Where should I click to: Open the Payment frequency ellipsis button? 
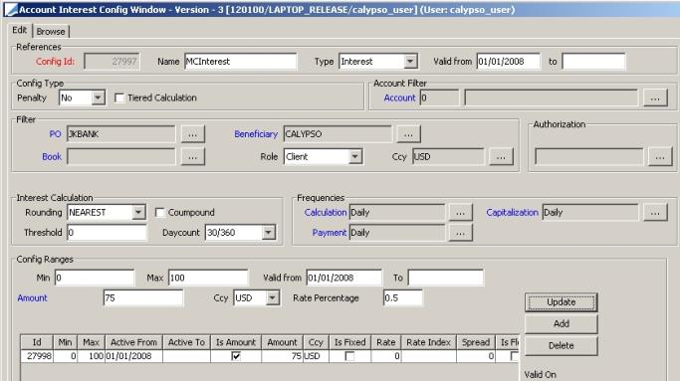[460, 233]
